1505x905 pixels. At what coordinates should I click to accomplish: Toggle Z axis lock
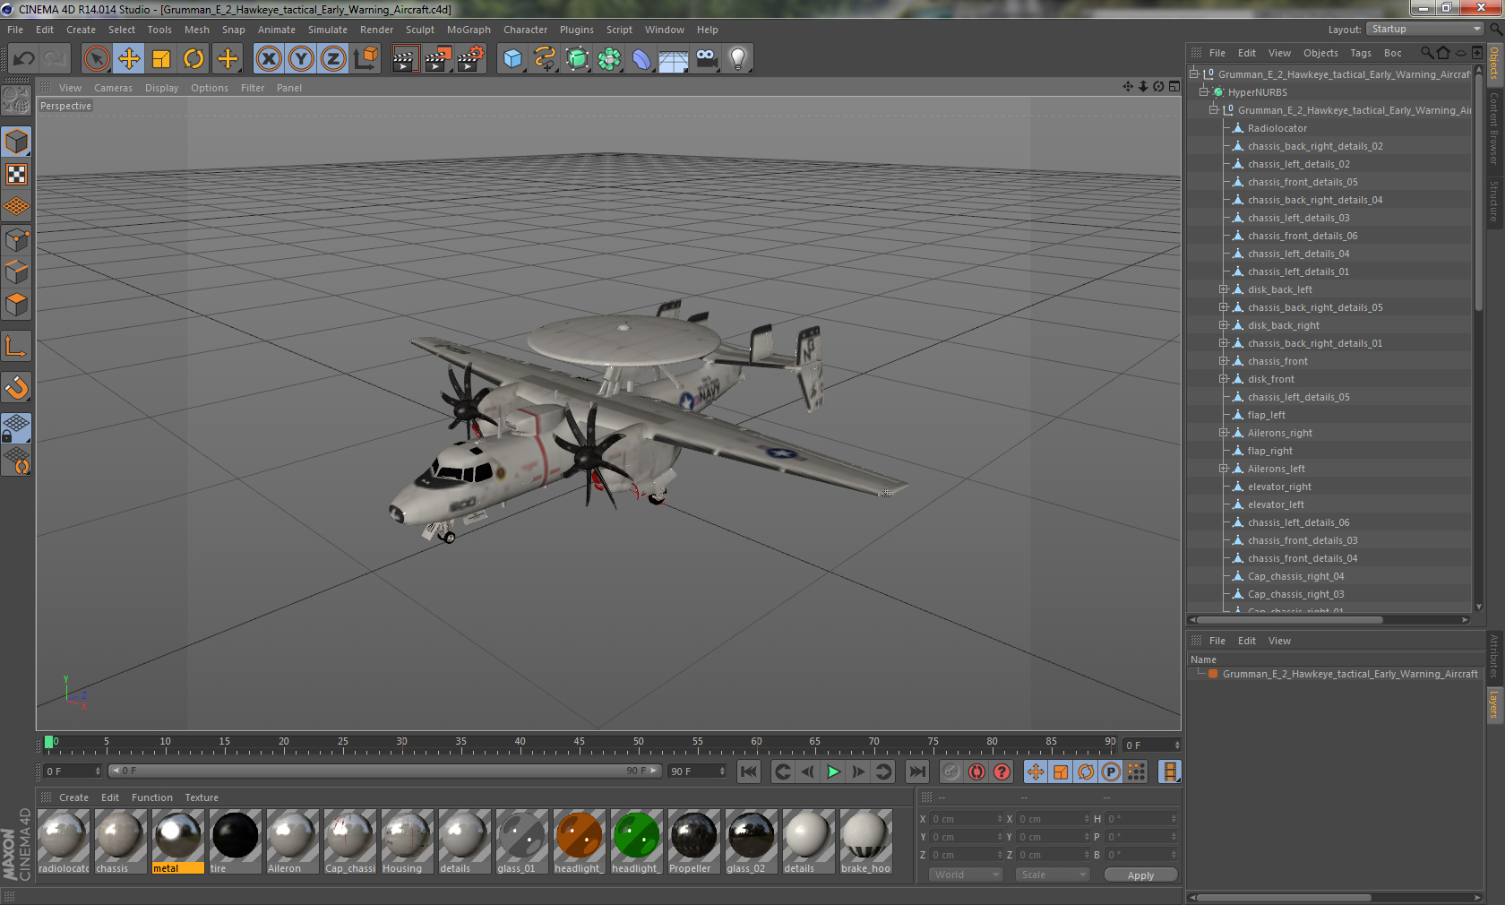333,59
